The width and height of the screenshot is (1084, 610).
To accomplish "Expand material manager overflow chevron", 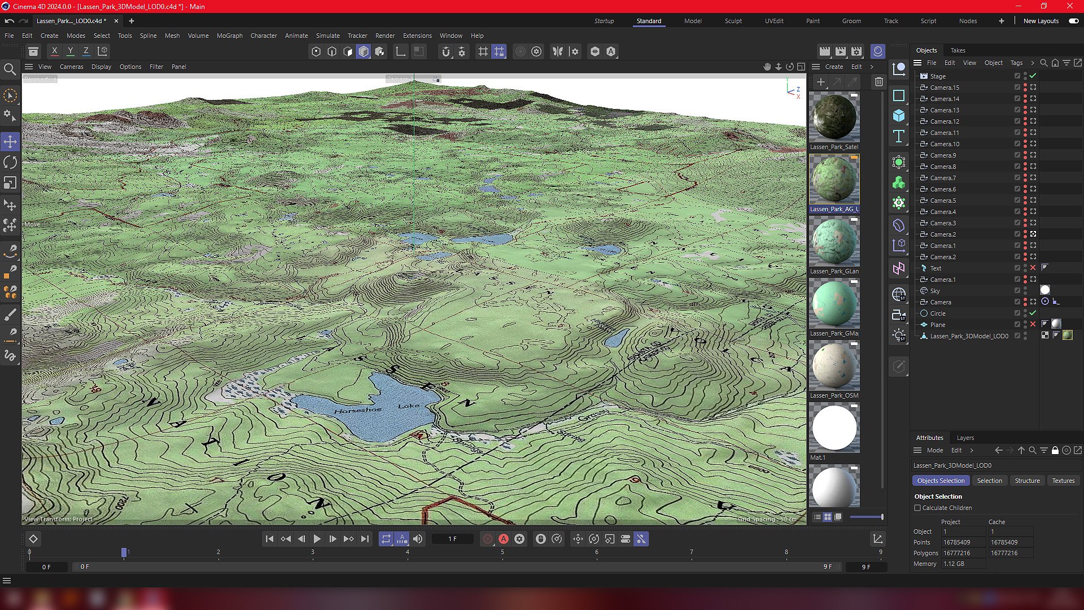I will (x=872, y=67).
